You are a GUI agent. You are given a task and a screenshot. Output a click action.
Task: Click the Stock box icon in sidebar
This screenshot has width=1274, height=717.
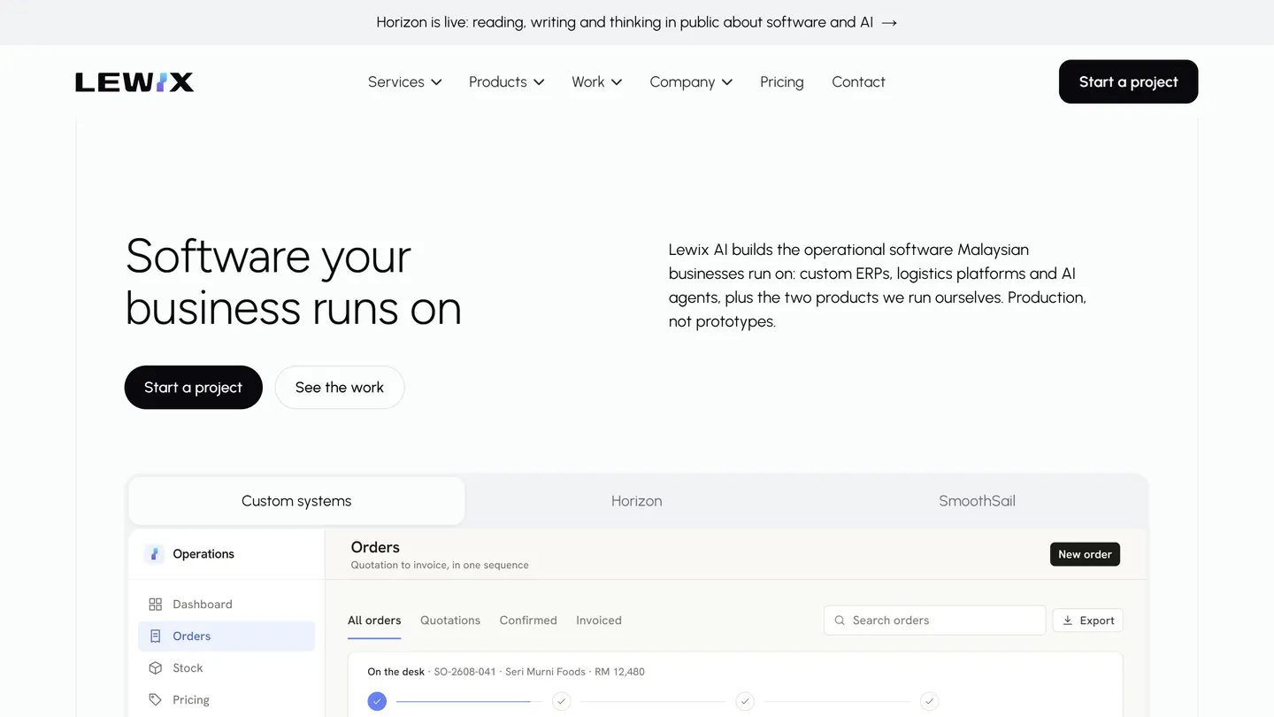(156, 668)
